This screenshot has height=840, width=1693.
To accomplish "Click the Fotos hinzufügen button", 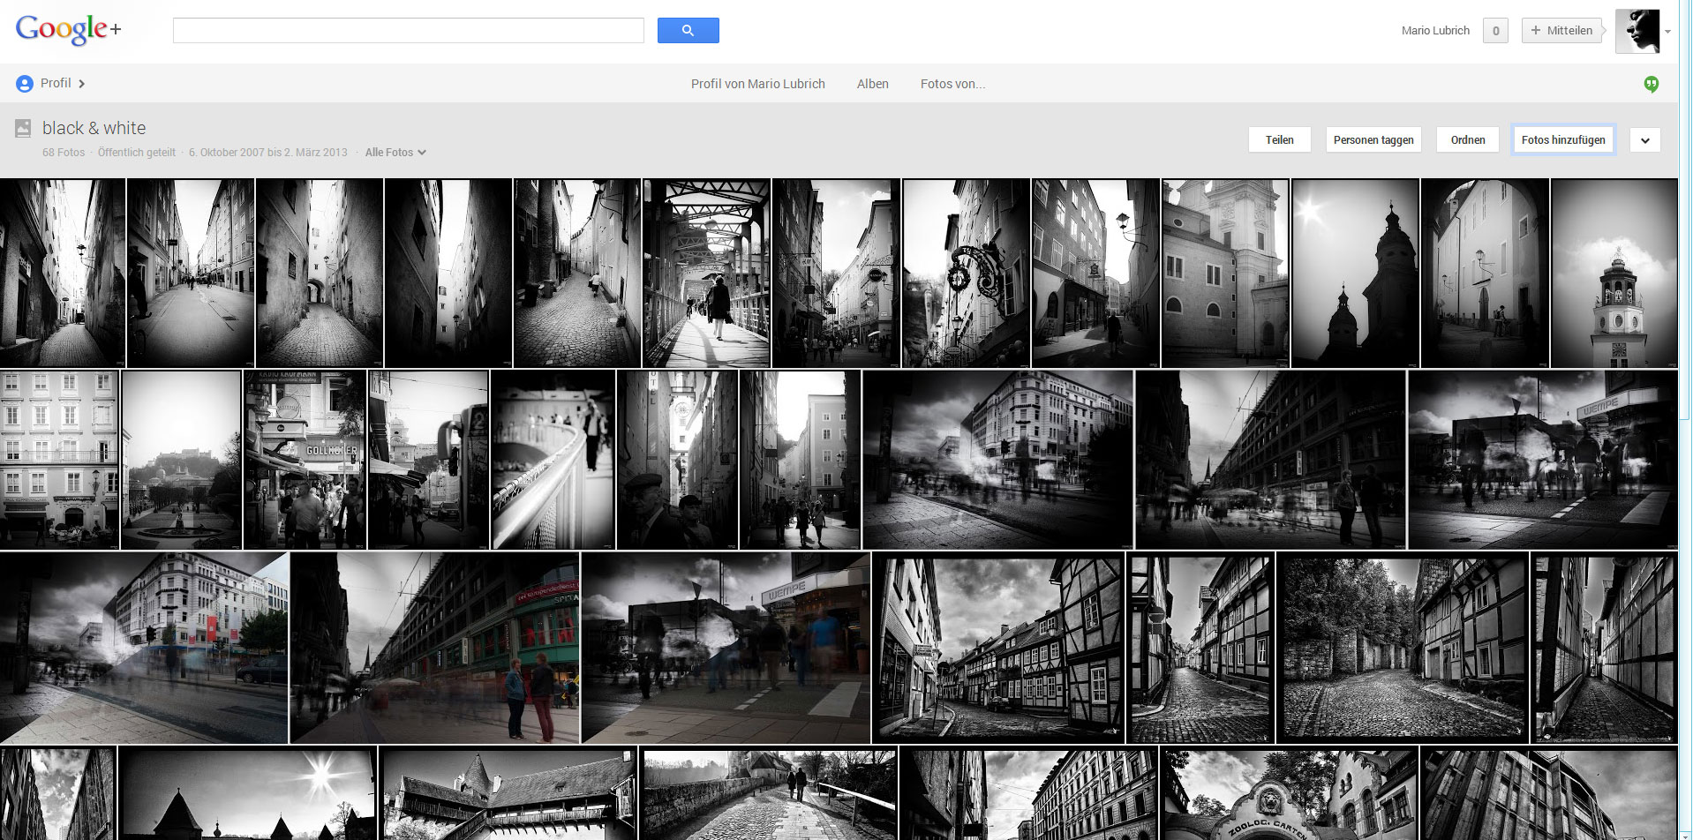I will (1562, 140).
